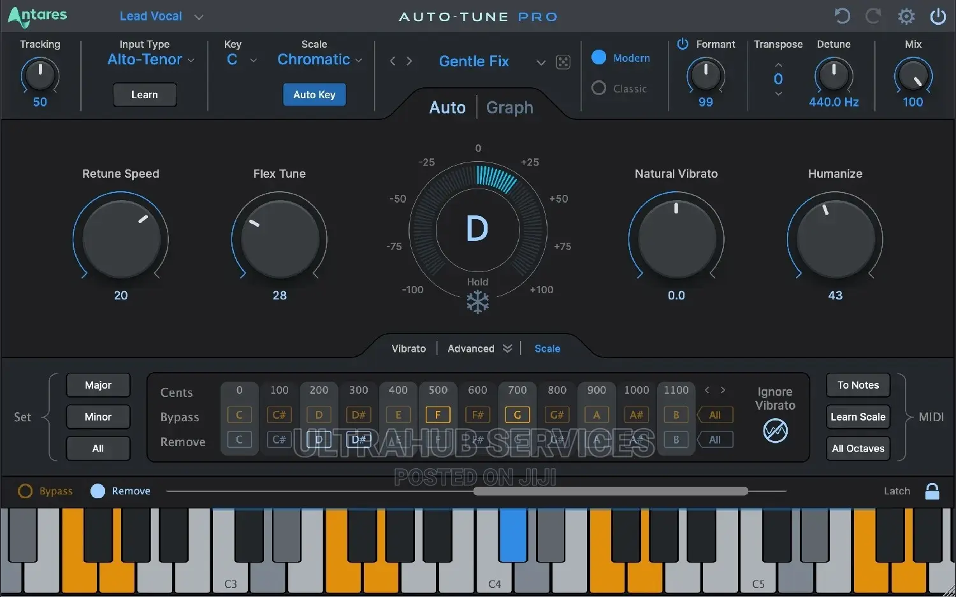
Task: Set scale with Major button
Action: click(x=98, y=385)
